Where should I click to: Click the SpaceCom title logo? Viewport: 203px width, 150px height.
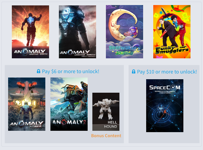tap(165, 87)
